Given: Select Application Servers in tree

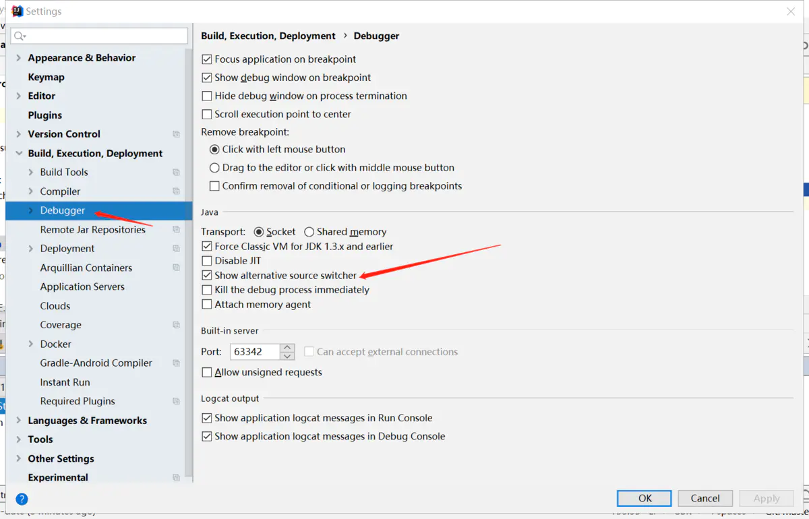Looking at the screenshot, I should [82, 287].
